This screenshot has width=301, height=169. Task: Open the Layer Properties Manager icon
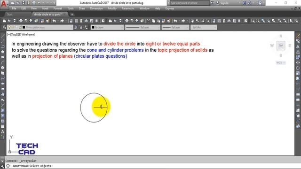click(4, 27)
